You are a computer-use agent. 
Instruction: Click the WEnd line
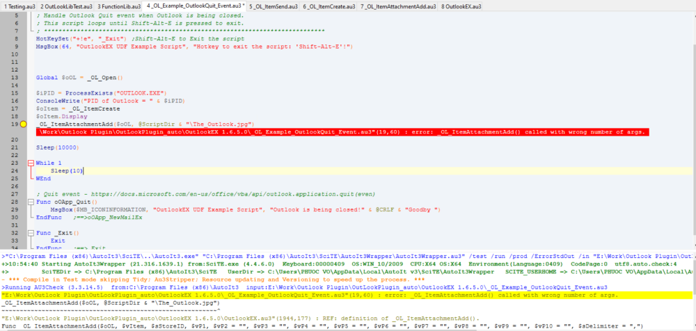[43, 179]
